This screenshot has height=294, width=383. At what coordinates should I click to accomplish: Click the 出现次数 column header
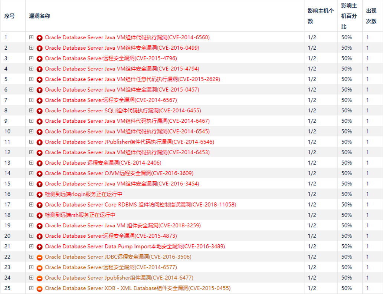(371, 16)
